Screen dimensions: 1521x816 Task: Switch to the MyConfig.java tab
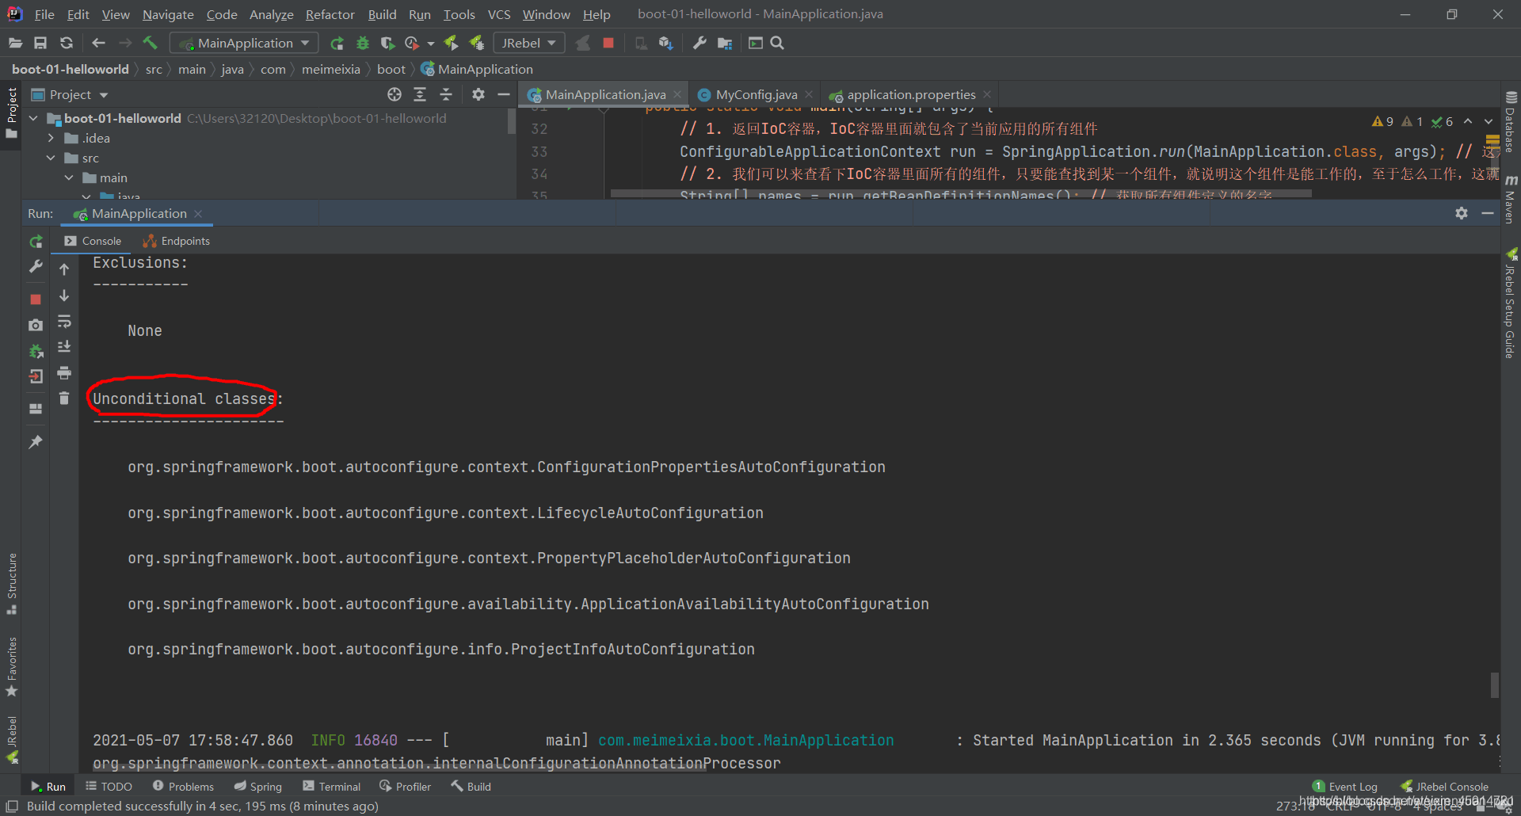tap(755, 94)
